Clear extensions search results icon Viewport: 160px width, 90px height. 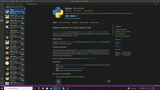[x=21, y=4]
